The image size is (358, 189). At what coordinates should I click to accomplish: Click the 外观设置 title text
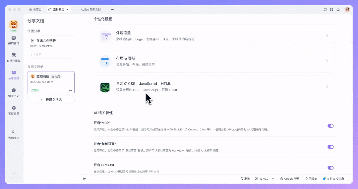coord(123,33)
